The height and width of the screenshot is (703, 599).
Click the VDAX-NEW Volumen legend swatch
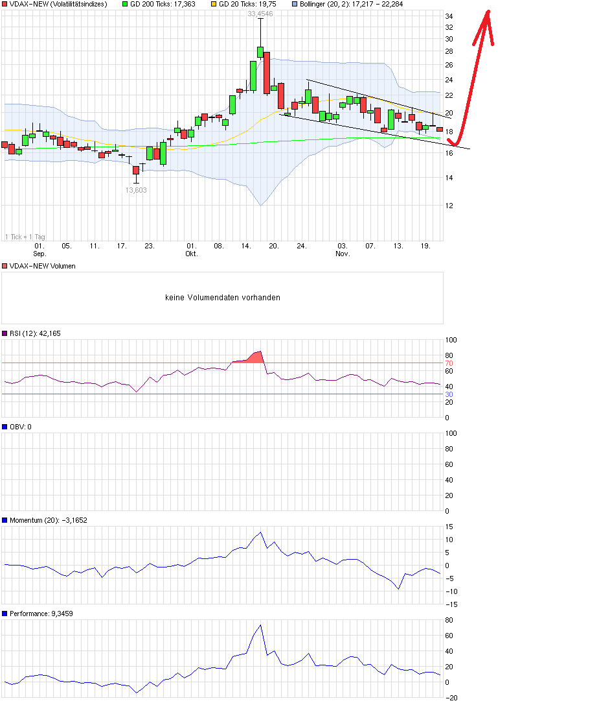pos(5,266)
